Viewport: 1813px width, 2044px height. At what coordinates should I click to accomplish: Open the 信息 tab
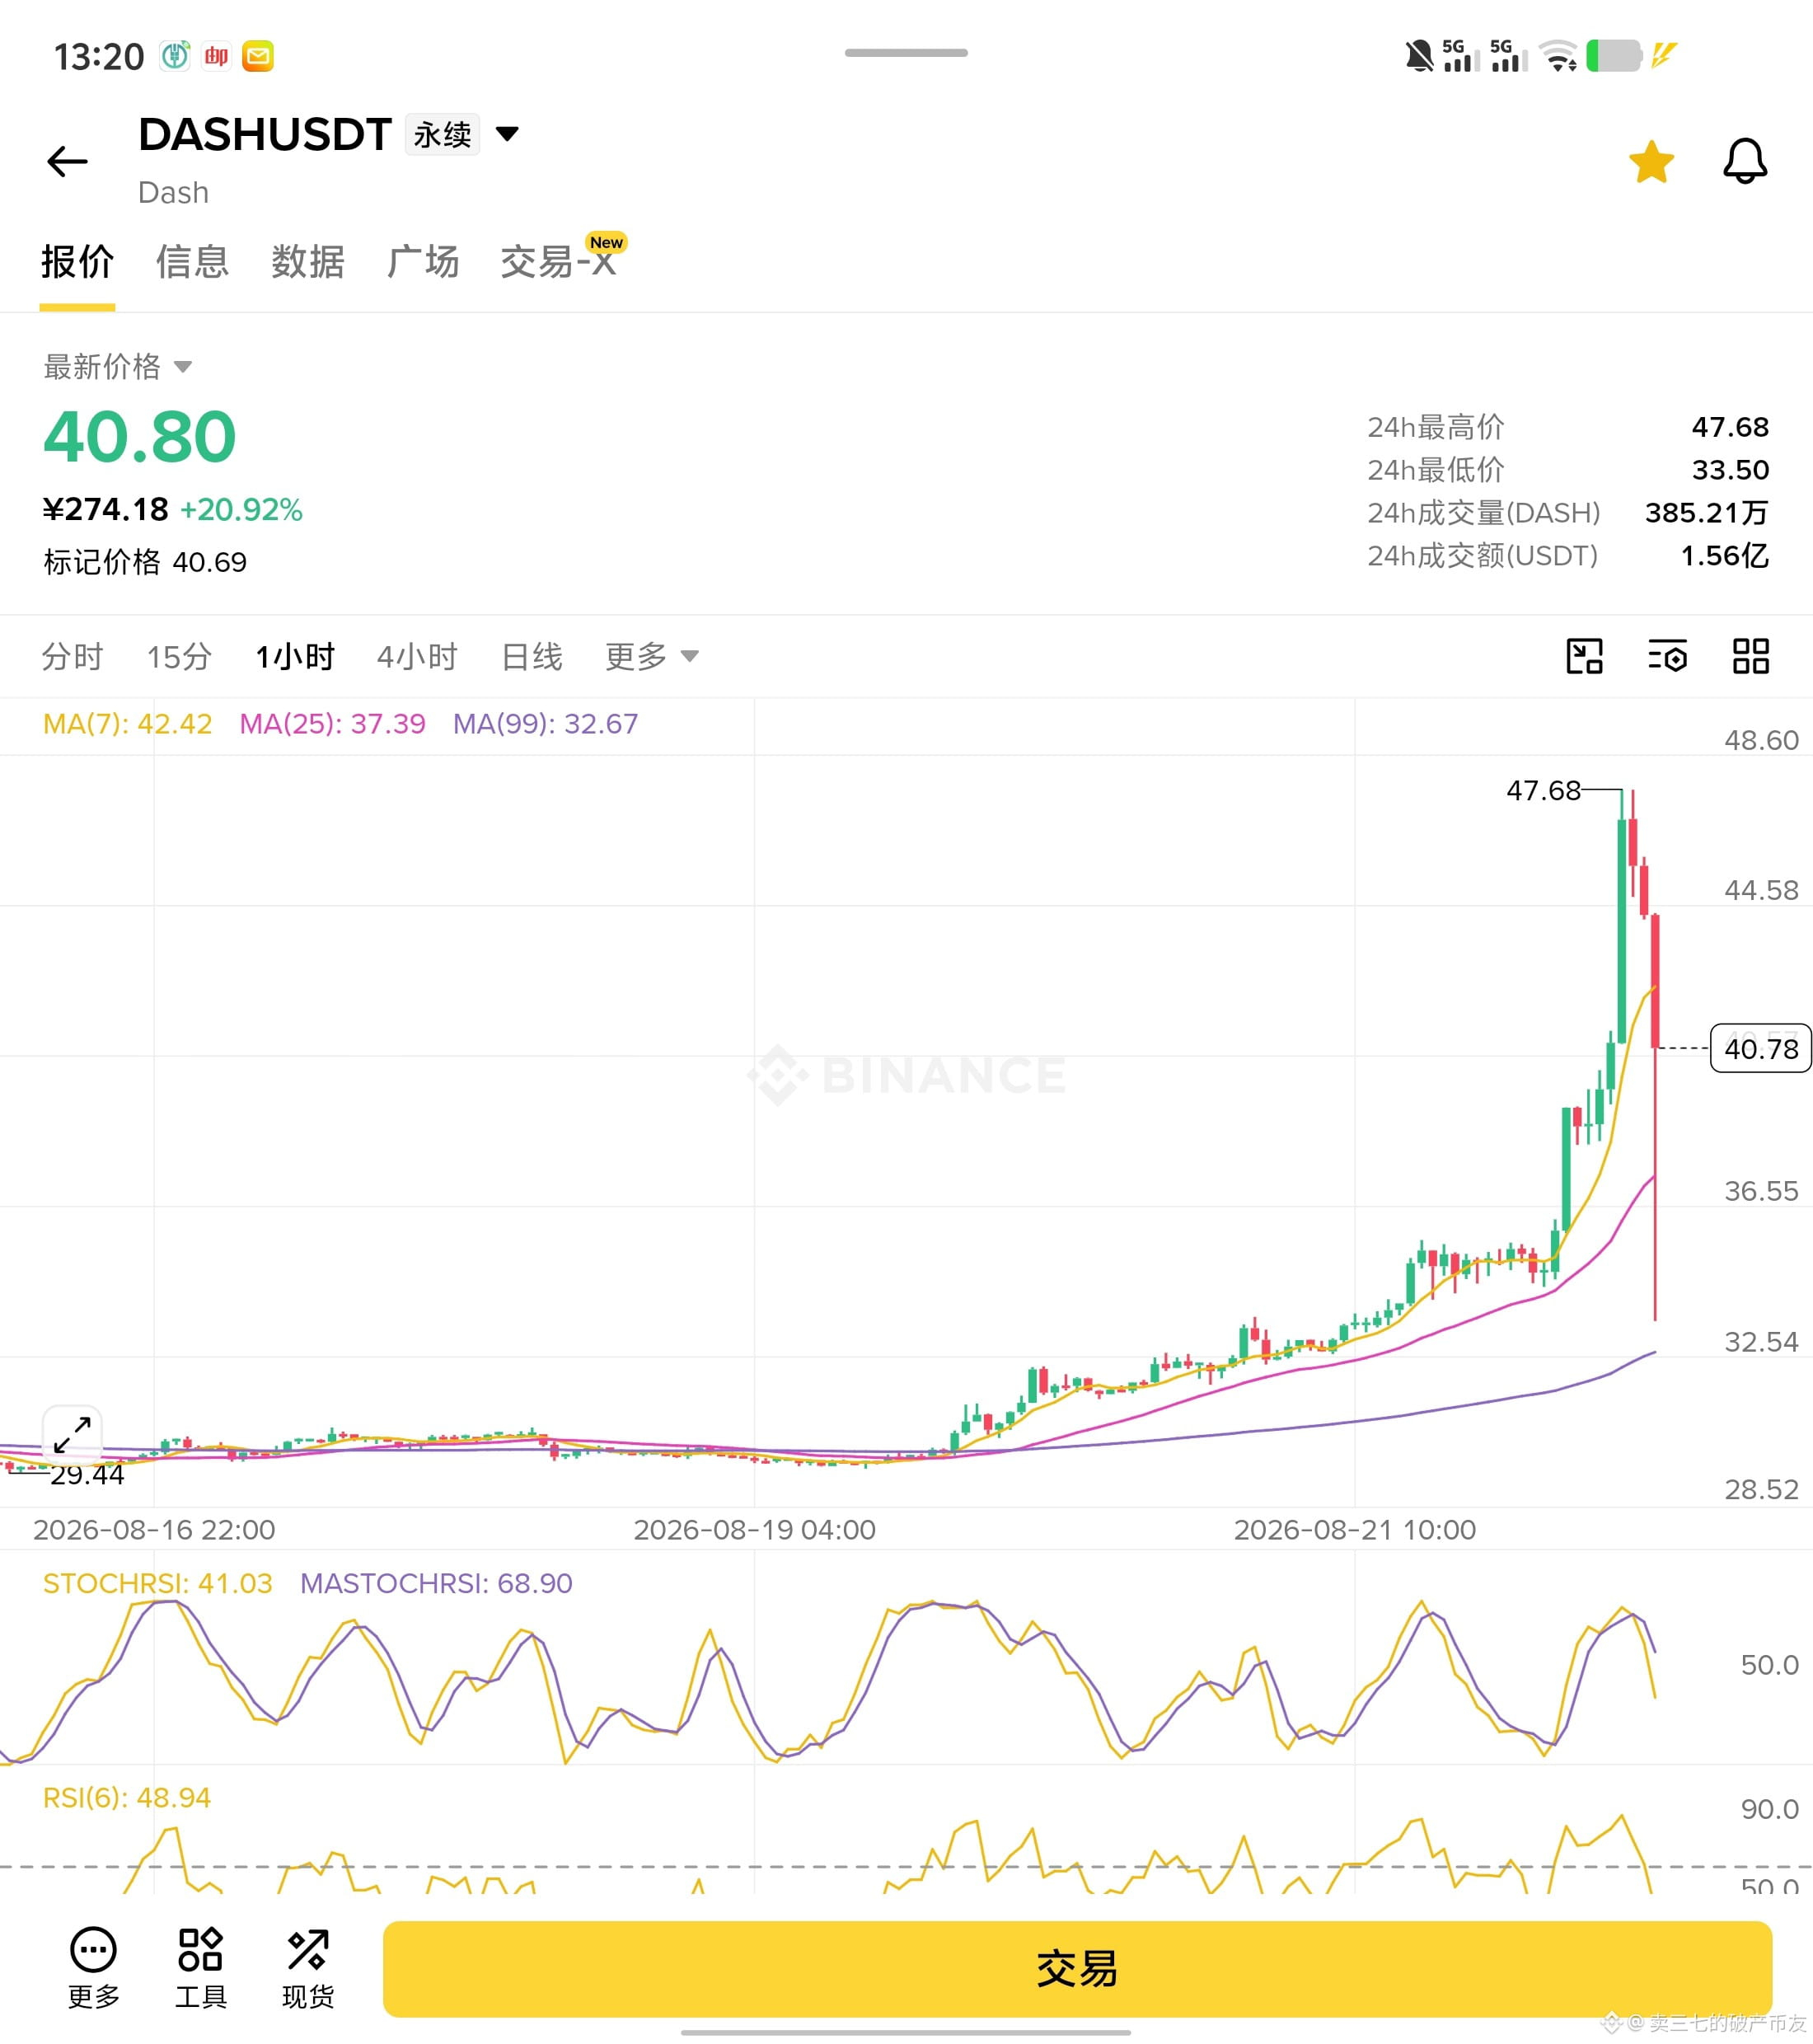(193, 262)
